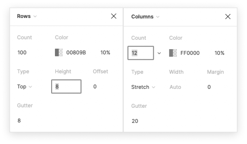
Task: Click the column Margin value 0
Action: pos(209,87)
